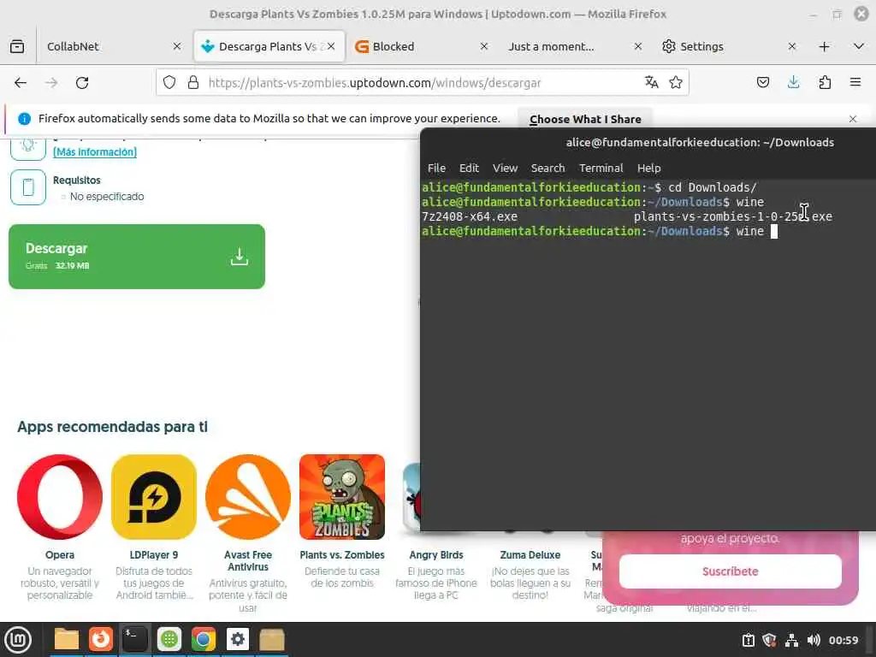List all tabs dropdown arrow
The width and height of the screenshot is (876, 657).
tap(859, 46)
